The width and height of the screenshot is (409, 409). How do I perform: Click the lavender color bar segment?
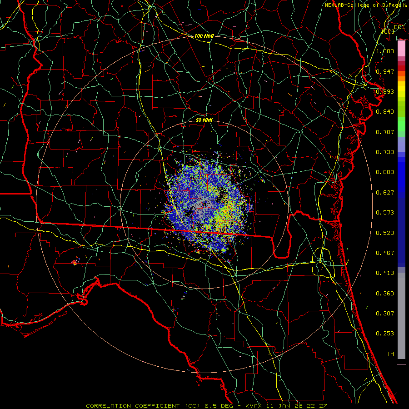[x=401, y=144]
